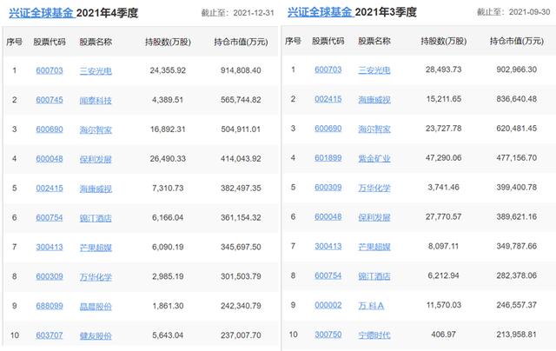Open 海尔智家 name link in 4季度 table
556x351 pixels.
(x=96, y=129)
